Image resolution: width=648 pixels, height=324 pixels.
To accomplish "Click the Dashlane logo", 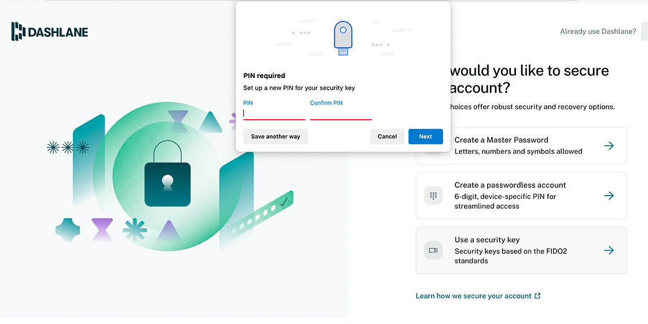I will pyautogui.click(x=50, y=31).
